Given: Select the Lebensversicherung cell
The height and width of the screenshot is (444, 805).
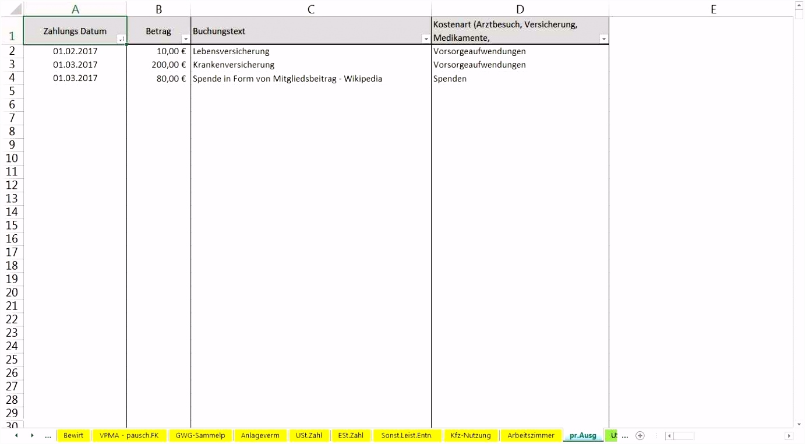Looking at the screenshot, I should pyautogui.click(x=311, y=51).
